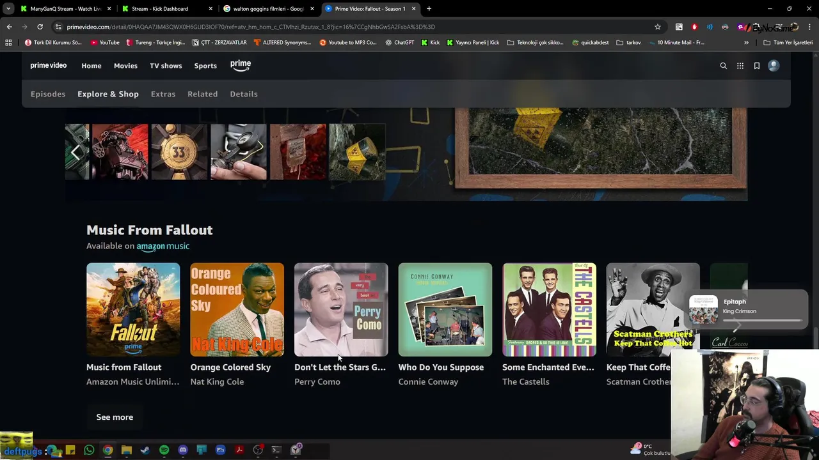
Task: Reload the page with browser refresh button
Action: [x=40, y=27]
